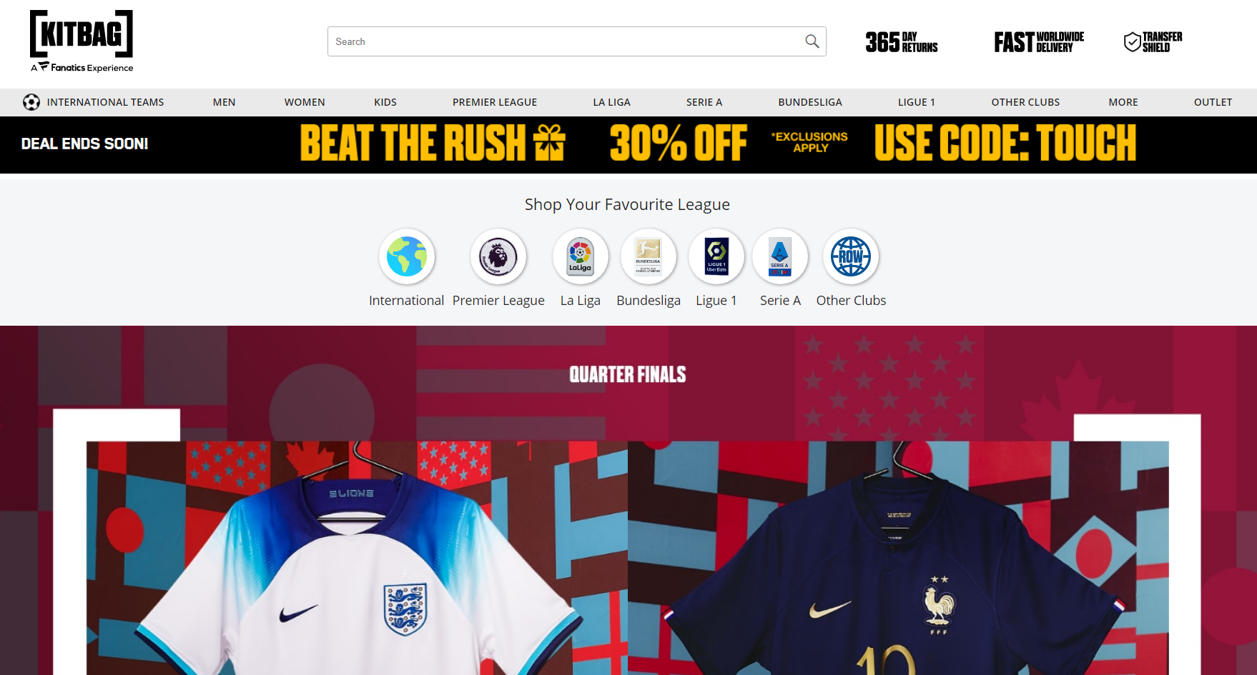This screenshot has height=675, width=1257.
Task: Expand the Other Clubs navigation menu
Action: point(1025,102)
